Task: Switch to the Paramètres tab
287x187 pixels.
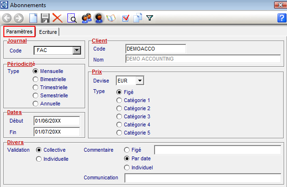Action: coord(20,31)
